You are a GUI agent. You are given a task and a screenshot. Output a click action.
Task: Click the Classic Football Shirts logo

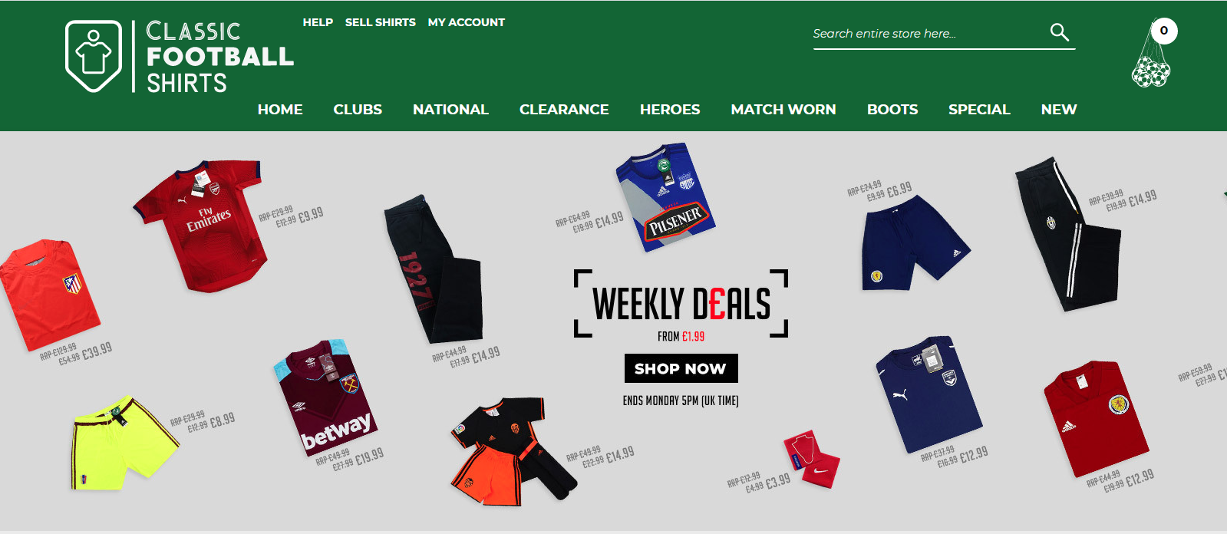tap(180, 57)
